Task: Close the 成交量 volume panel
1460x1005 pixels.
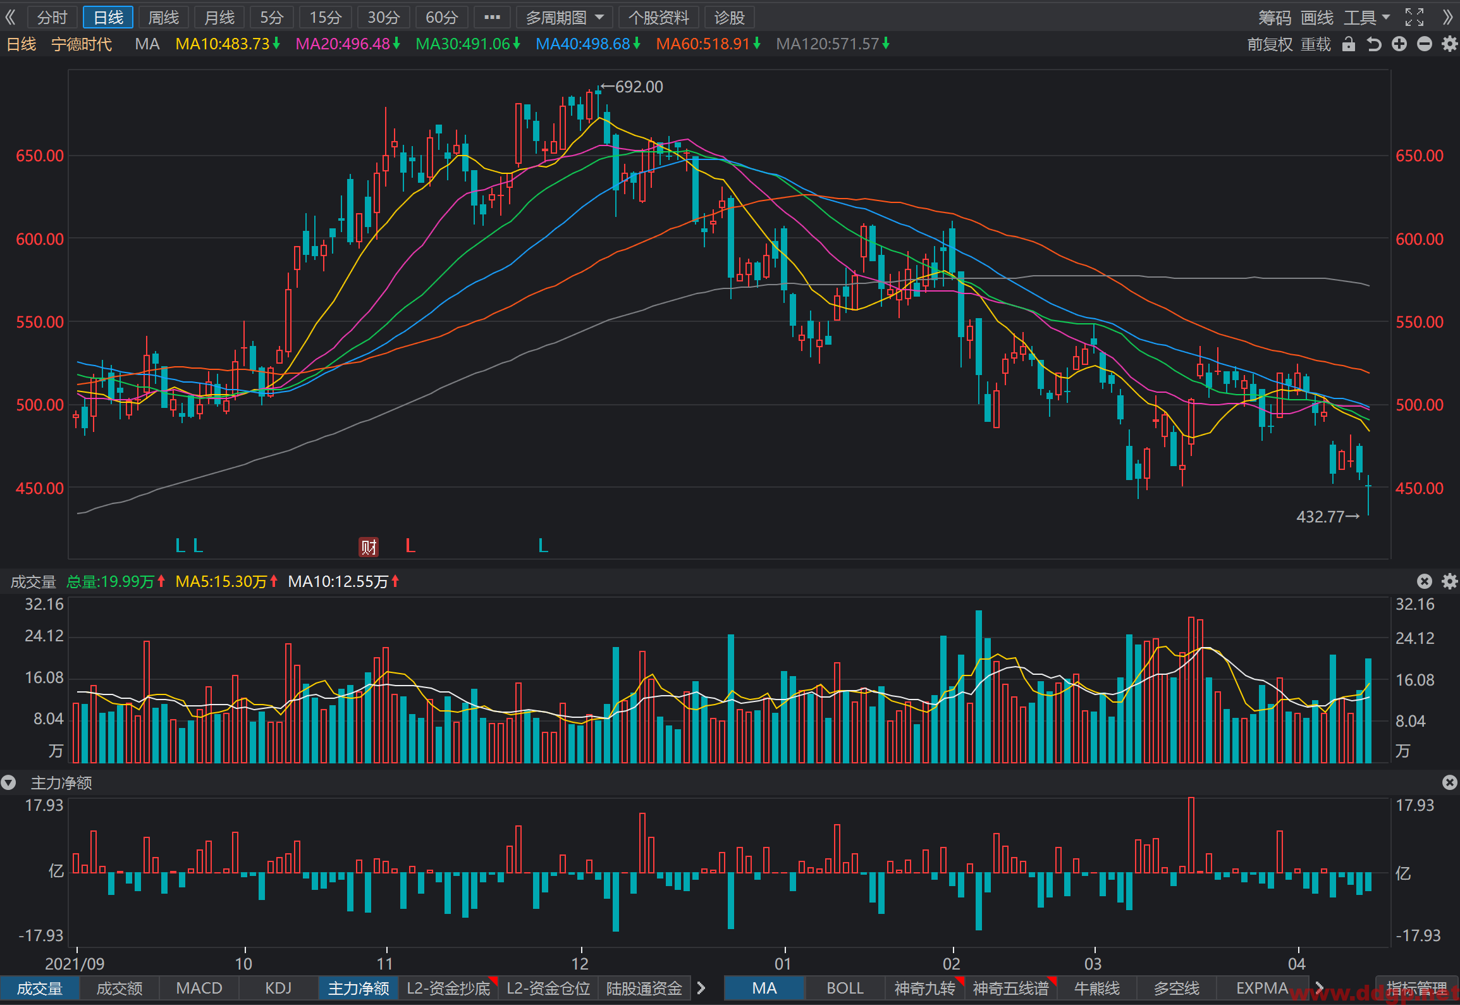Action: [1425, 581]
